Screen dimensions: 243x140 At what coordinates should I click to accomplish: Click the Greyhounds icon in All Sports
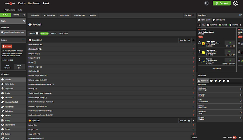pyautogui.click(x=3, y=88)
